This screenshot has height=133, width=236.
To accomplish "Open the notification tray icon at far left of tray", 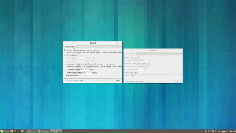I will click(203, 132).
